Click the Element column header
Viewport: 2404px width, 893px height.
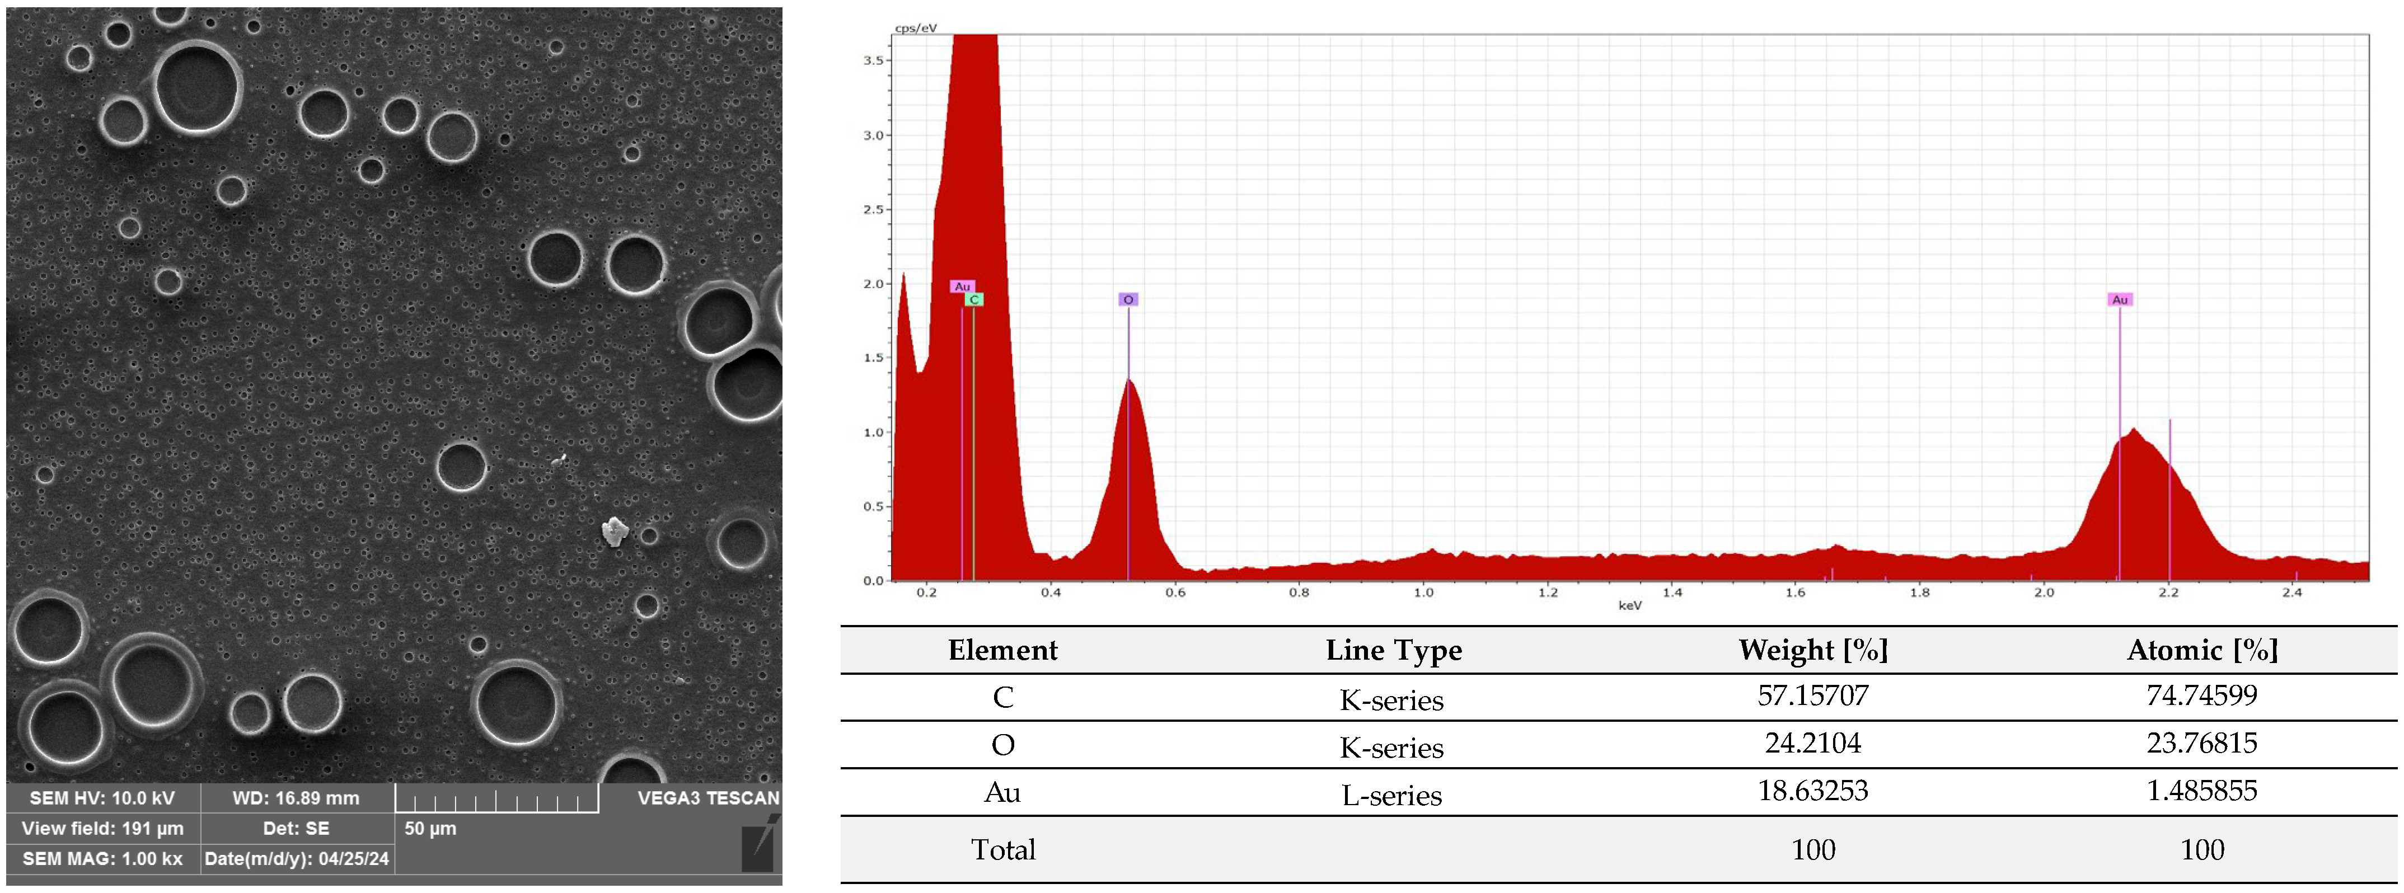[x=1002, y=650]
